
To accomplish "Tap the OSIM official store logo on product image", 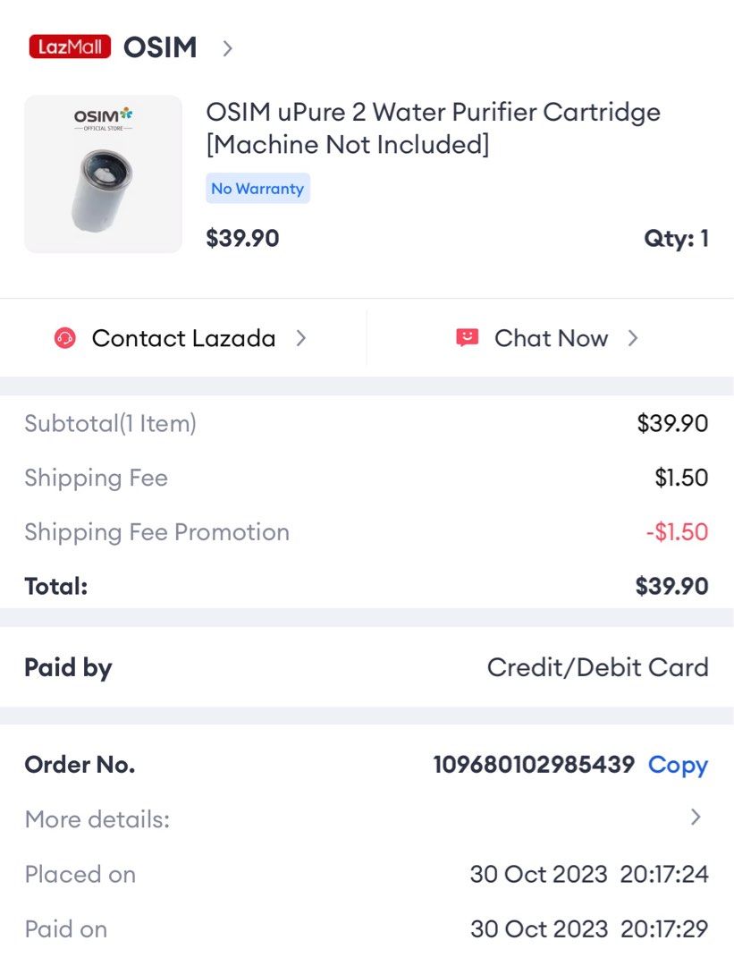I will [x=102, y=118].
